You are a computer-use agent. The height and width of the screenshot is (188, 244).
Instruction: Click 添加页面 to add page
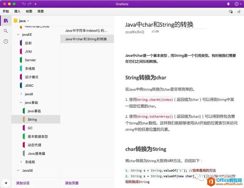72,183
